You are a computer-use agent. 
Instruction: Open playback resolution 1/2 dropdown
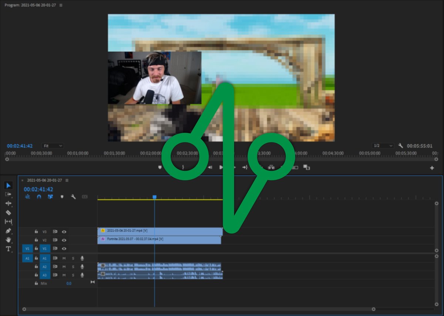(x=383, y=146)
